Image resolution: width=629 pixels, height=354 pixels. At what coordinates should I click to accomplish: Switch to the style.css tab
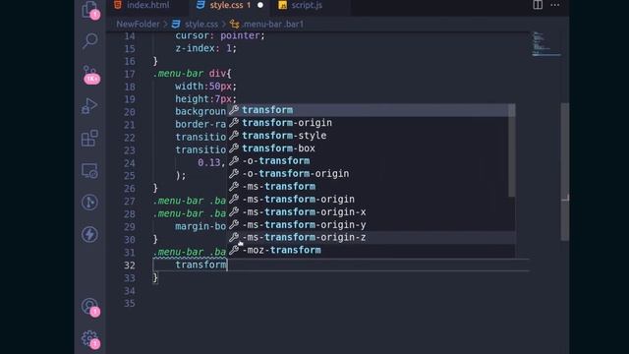tap(230, 5)
